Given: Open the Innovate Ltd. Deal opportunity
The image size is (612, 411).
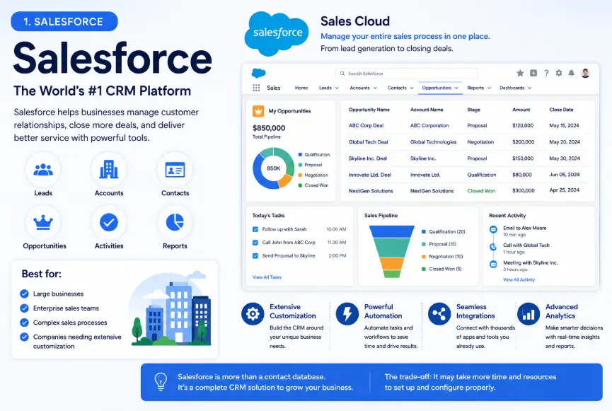Looking at the screenshot, I should (x=369, y=175).
